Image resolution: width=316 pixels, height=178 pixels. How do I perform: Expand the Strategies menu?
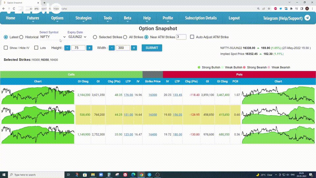83,18
